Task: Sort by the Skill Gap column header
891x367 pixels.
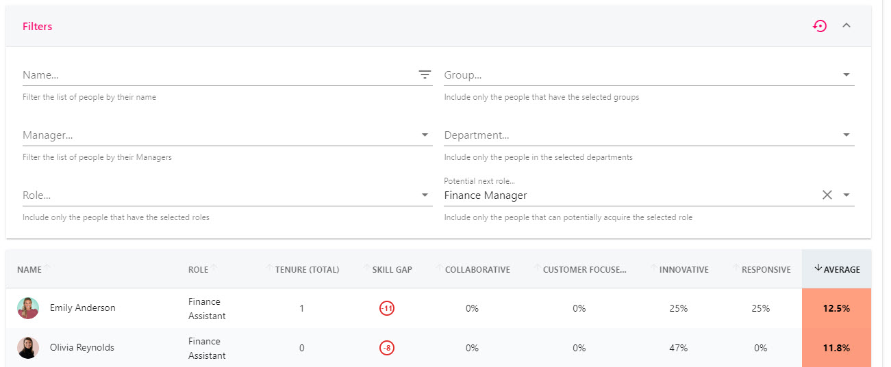Action: [x=392, y=270]
